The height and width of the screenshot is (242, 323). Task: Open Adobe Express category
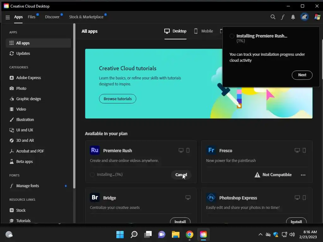click(x=38, y=78)
